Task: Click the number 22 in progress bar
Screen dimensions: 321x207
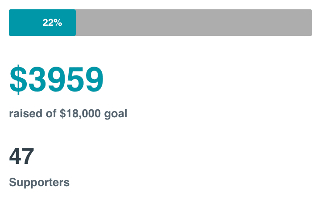Action: tap(48, 23)
